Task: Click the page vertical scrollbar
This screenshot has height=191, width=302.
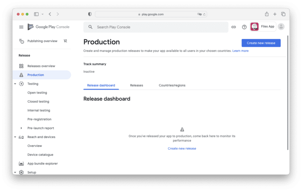Action: pyautogui.click(x=288, y=92)
